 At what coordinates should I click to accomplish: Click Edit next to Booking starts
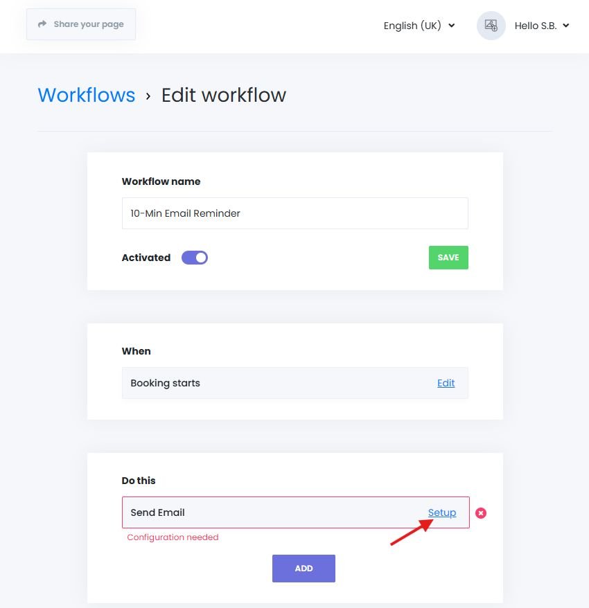coord(446,382)
